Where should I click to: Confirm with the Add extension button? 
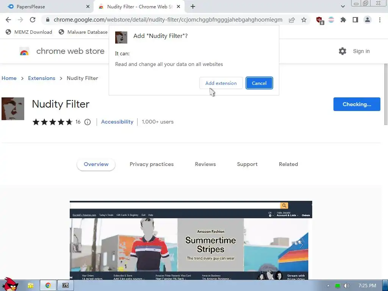[221, 83]
